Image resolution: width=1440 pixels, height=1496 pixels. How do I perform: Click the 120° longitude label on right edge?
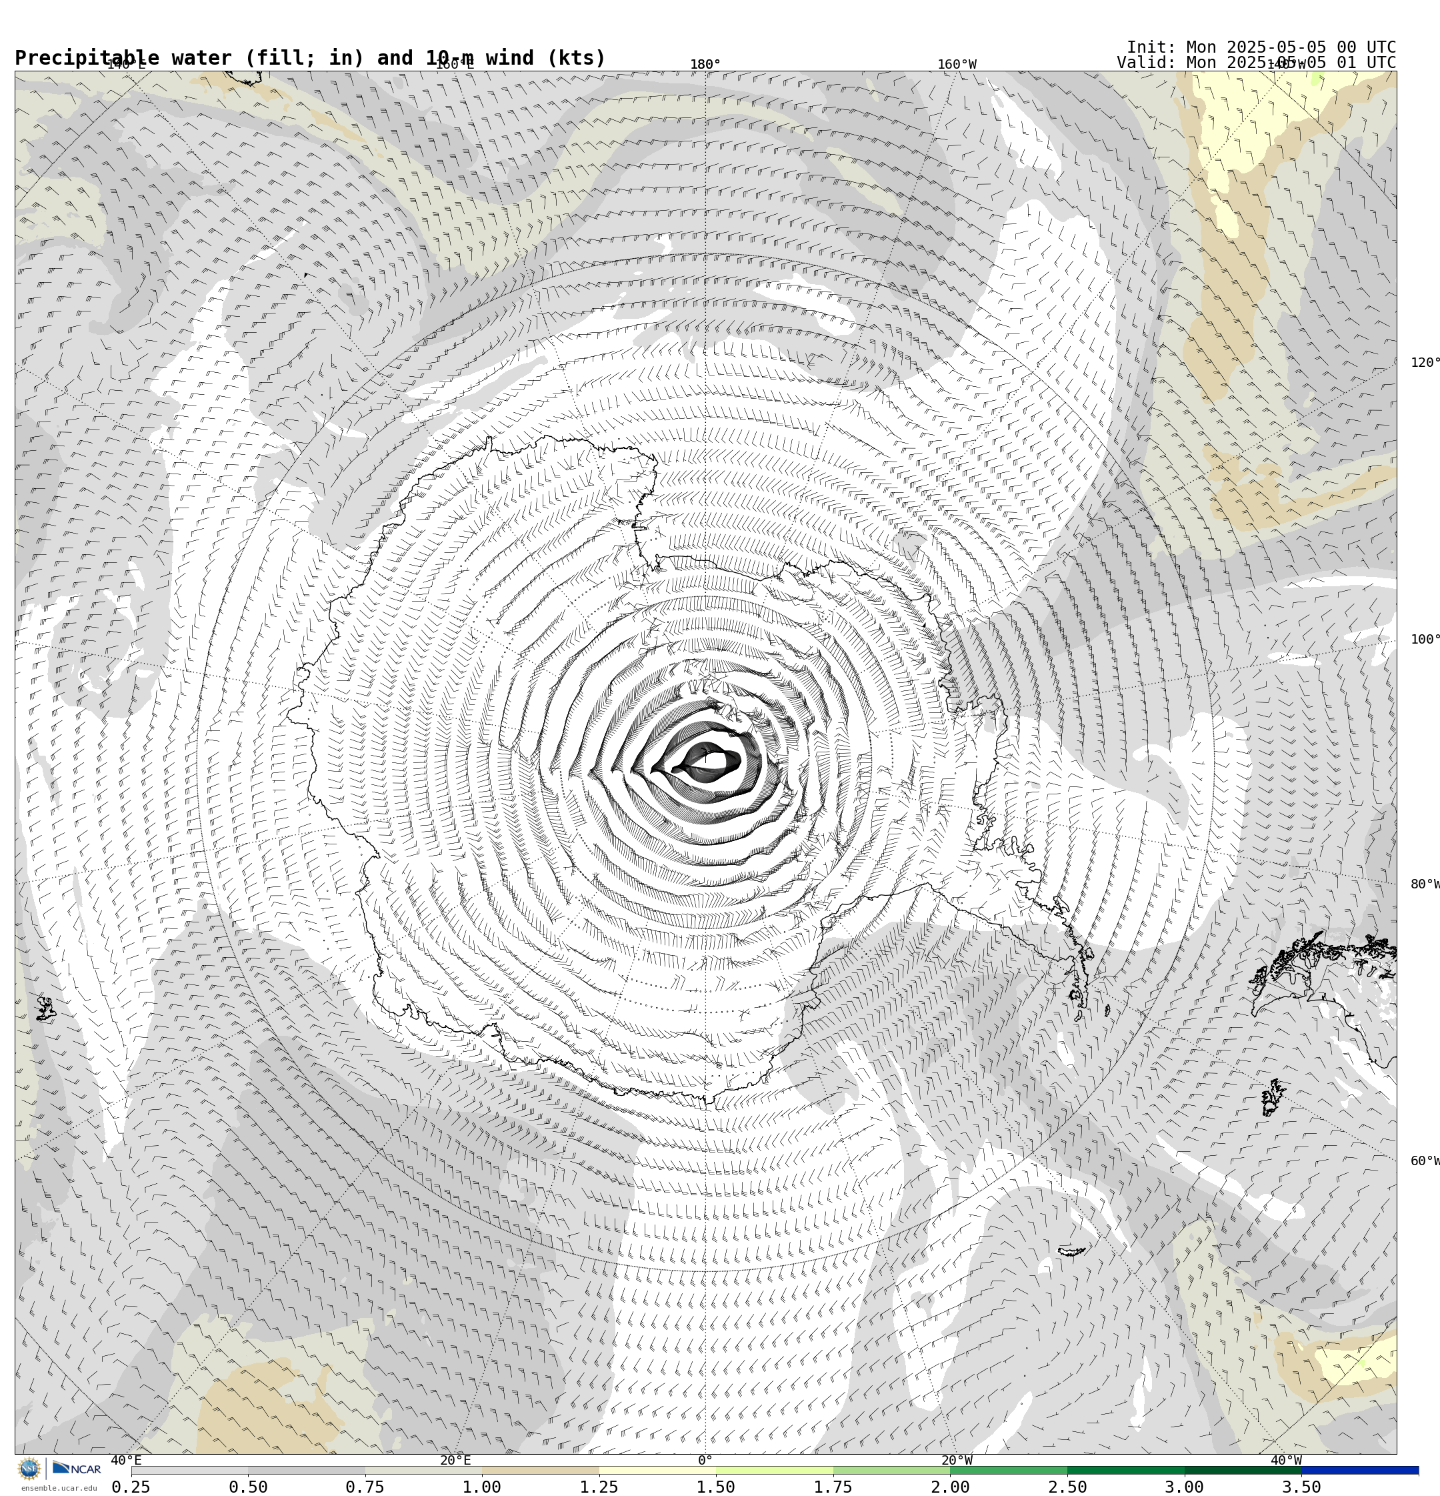[1425, 363]
